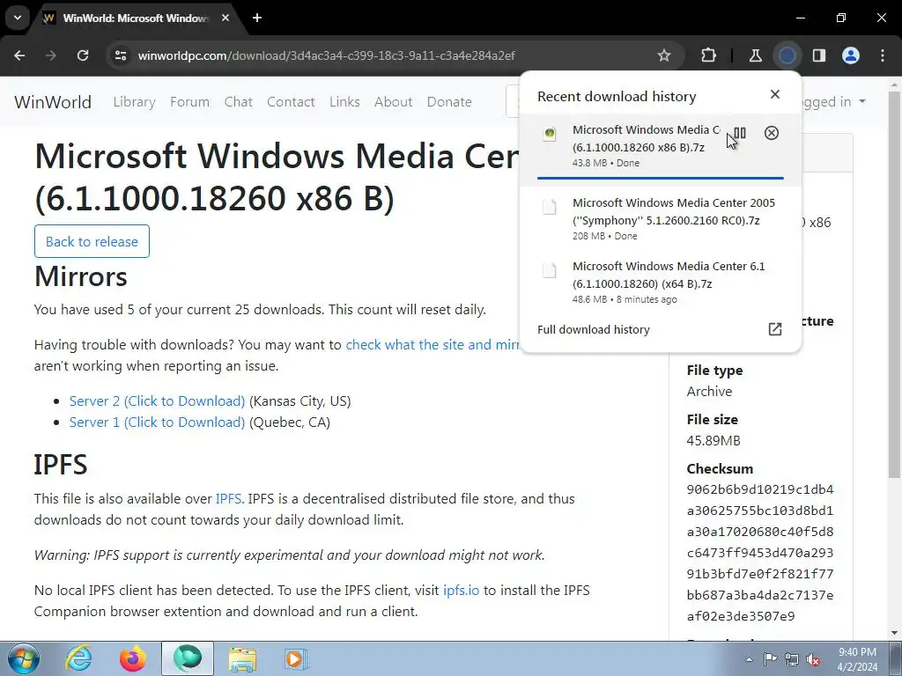
Task: Open the Donate nav item
Action: [449, 102]
